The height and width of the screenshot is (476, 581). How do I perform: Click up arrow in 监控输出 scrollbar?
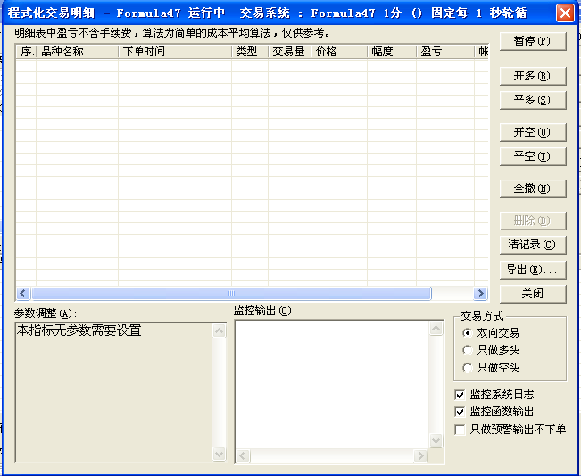tap(436, 328)
